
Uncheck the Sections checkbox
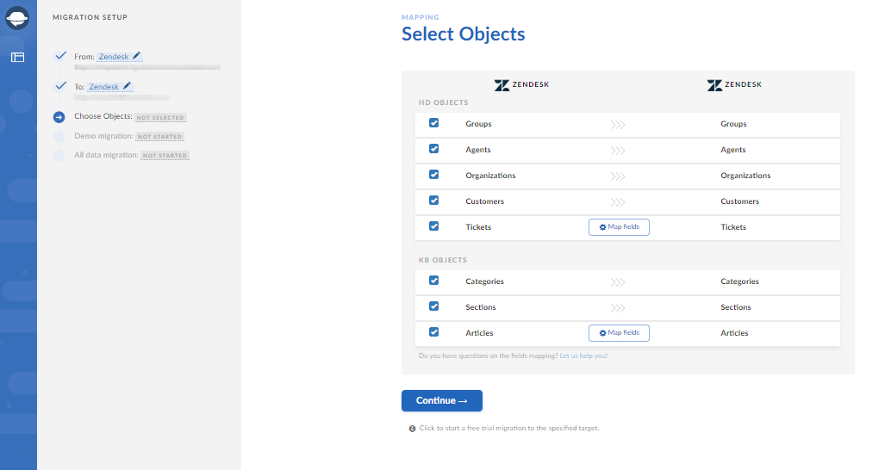click(434, 306)
